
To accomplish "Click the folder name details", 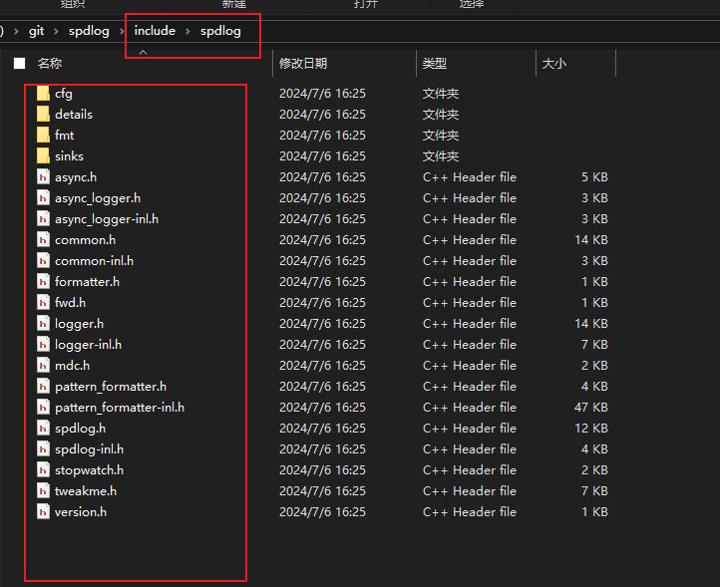I will click(74, 115).
